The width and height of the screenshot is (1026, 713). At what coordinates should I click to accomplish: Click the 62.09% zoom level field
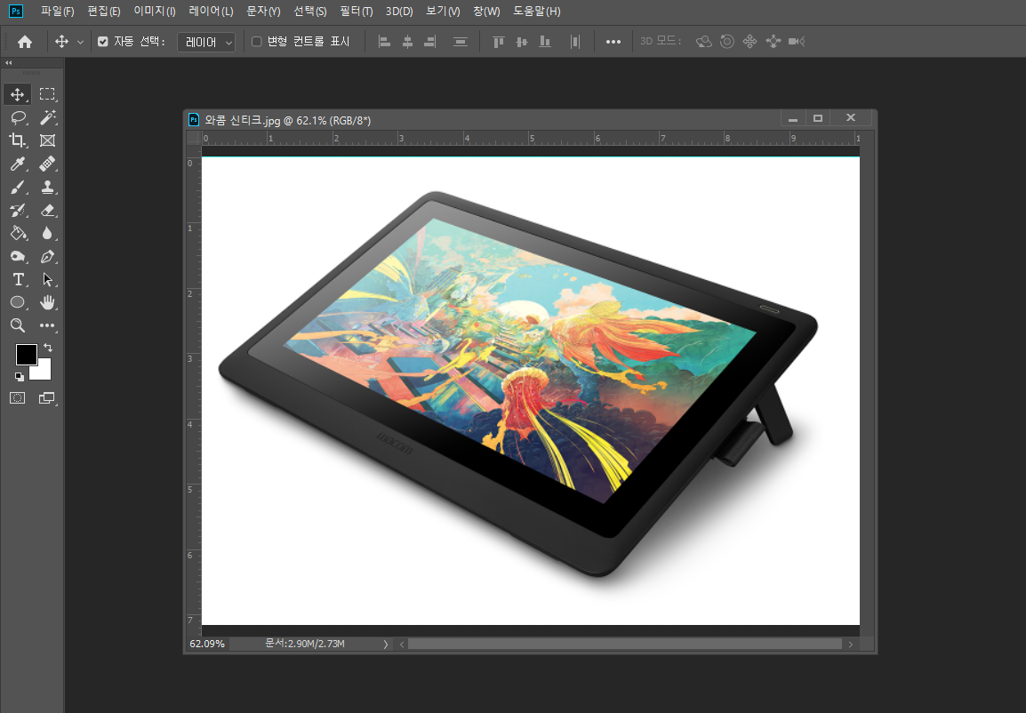click(x=207, y=644)
